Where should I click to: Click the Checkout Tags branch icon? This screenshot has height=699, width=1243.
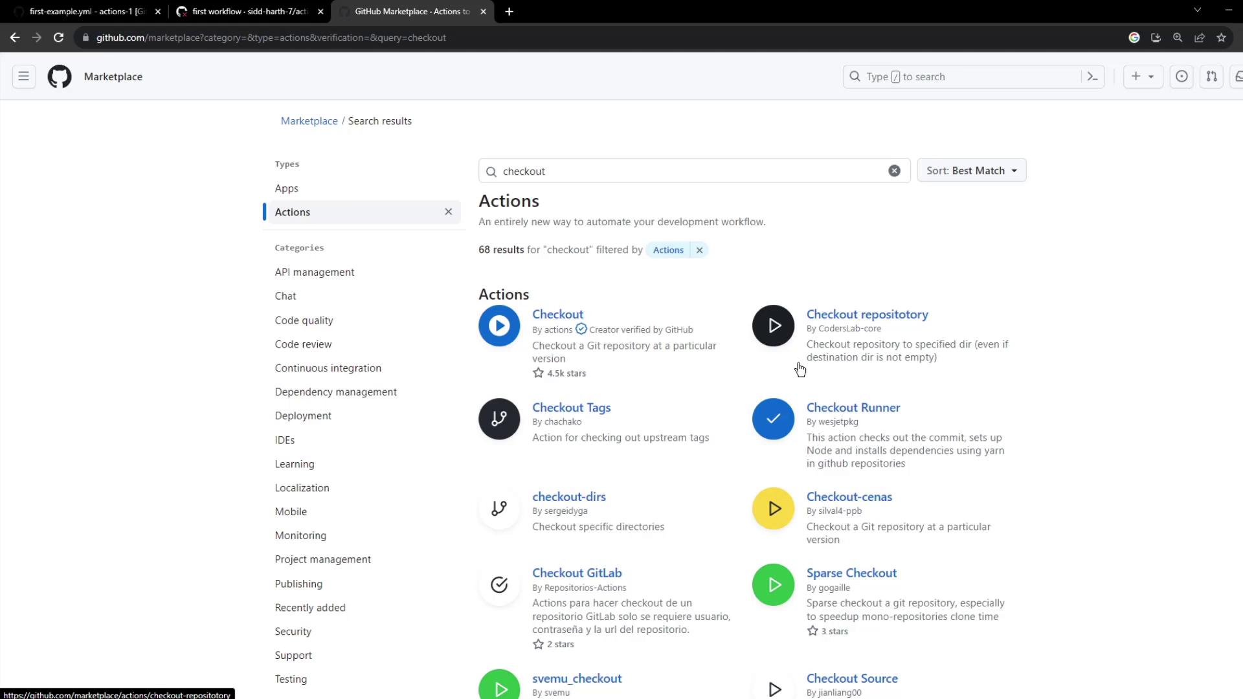tap(499, 419)
